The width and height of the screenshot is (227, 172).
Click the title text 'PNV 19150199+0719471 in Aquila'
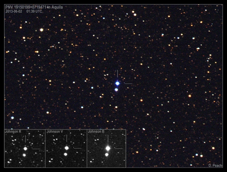pyautogui.click(x=34, y=7)
